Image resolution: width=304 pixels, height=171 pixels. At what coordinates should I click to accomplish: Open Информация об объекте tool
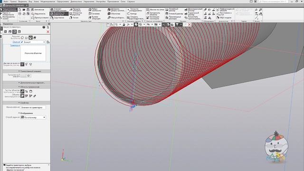tap(225, 9)
